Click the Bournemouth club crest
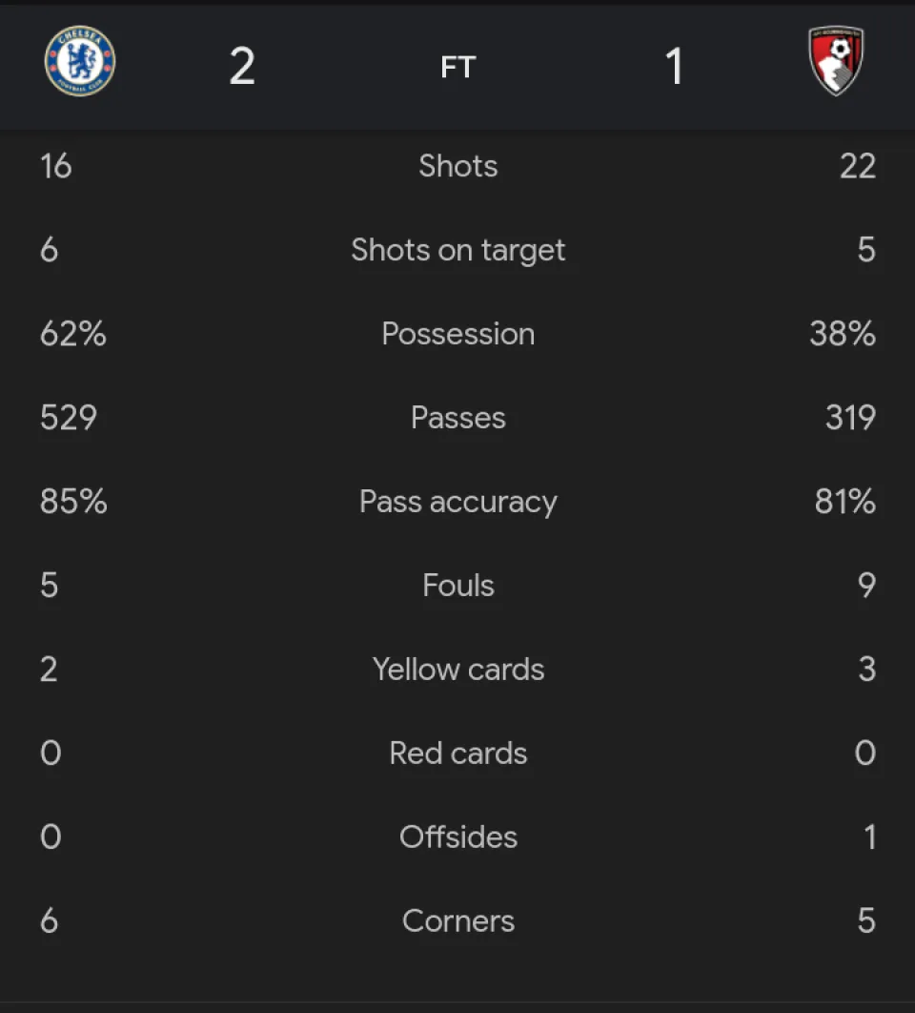 836,61
